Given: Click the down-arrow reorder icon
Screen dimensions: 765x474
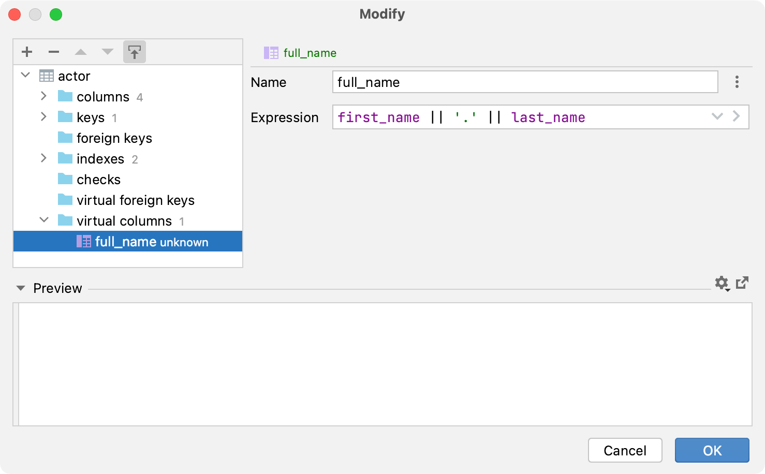Looking at the screenshot, I should [x=107, y=52].
